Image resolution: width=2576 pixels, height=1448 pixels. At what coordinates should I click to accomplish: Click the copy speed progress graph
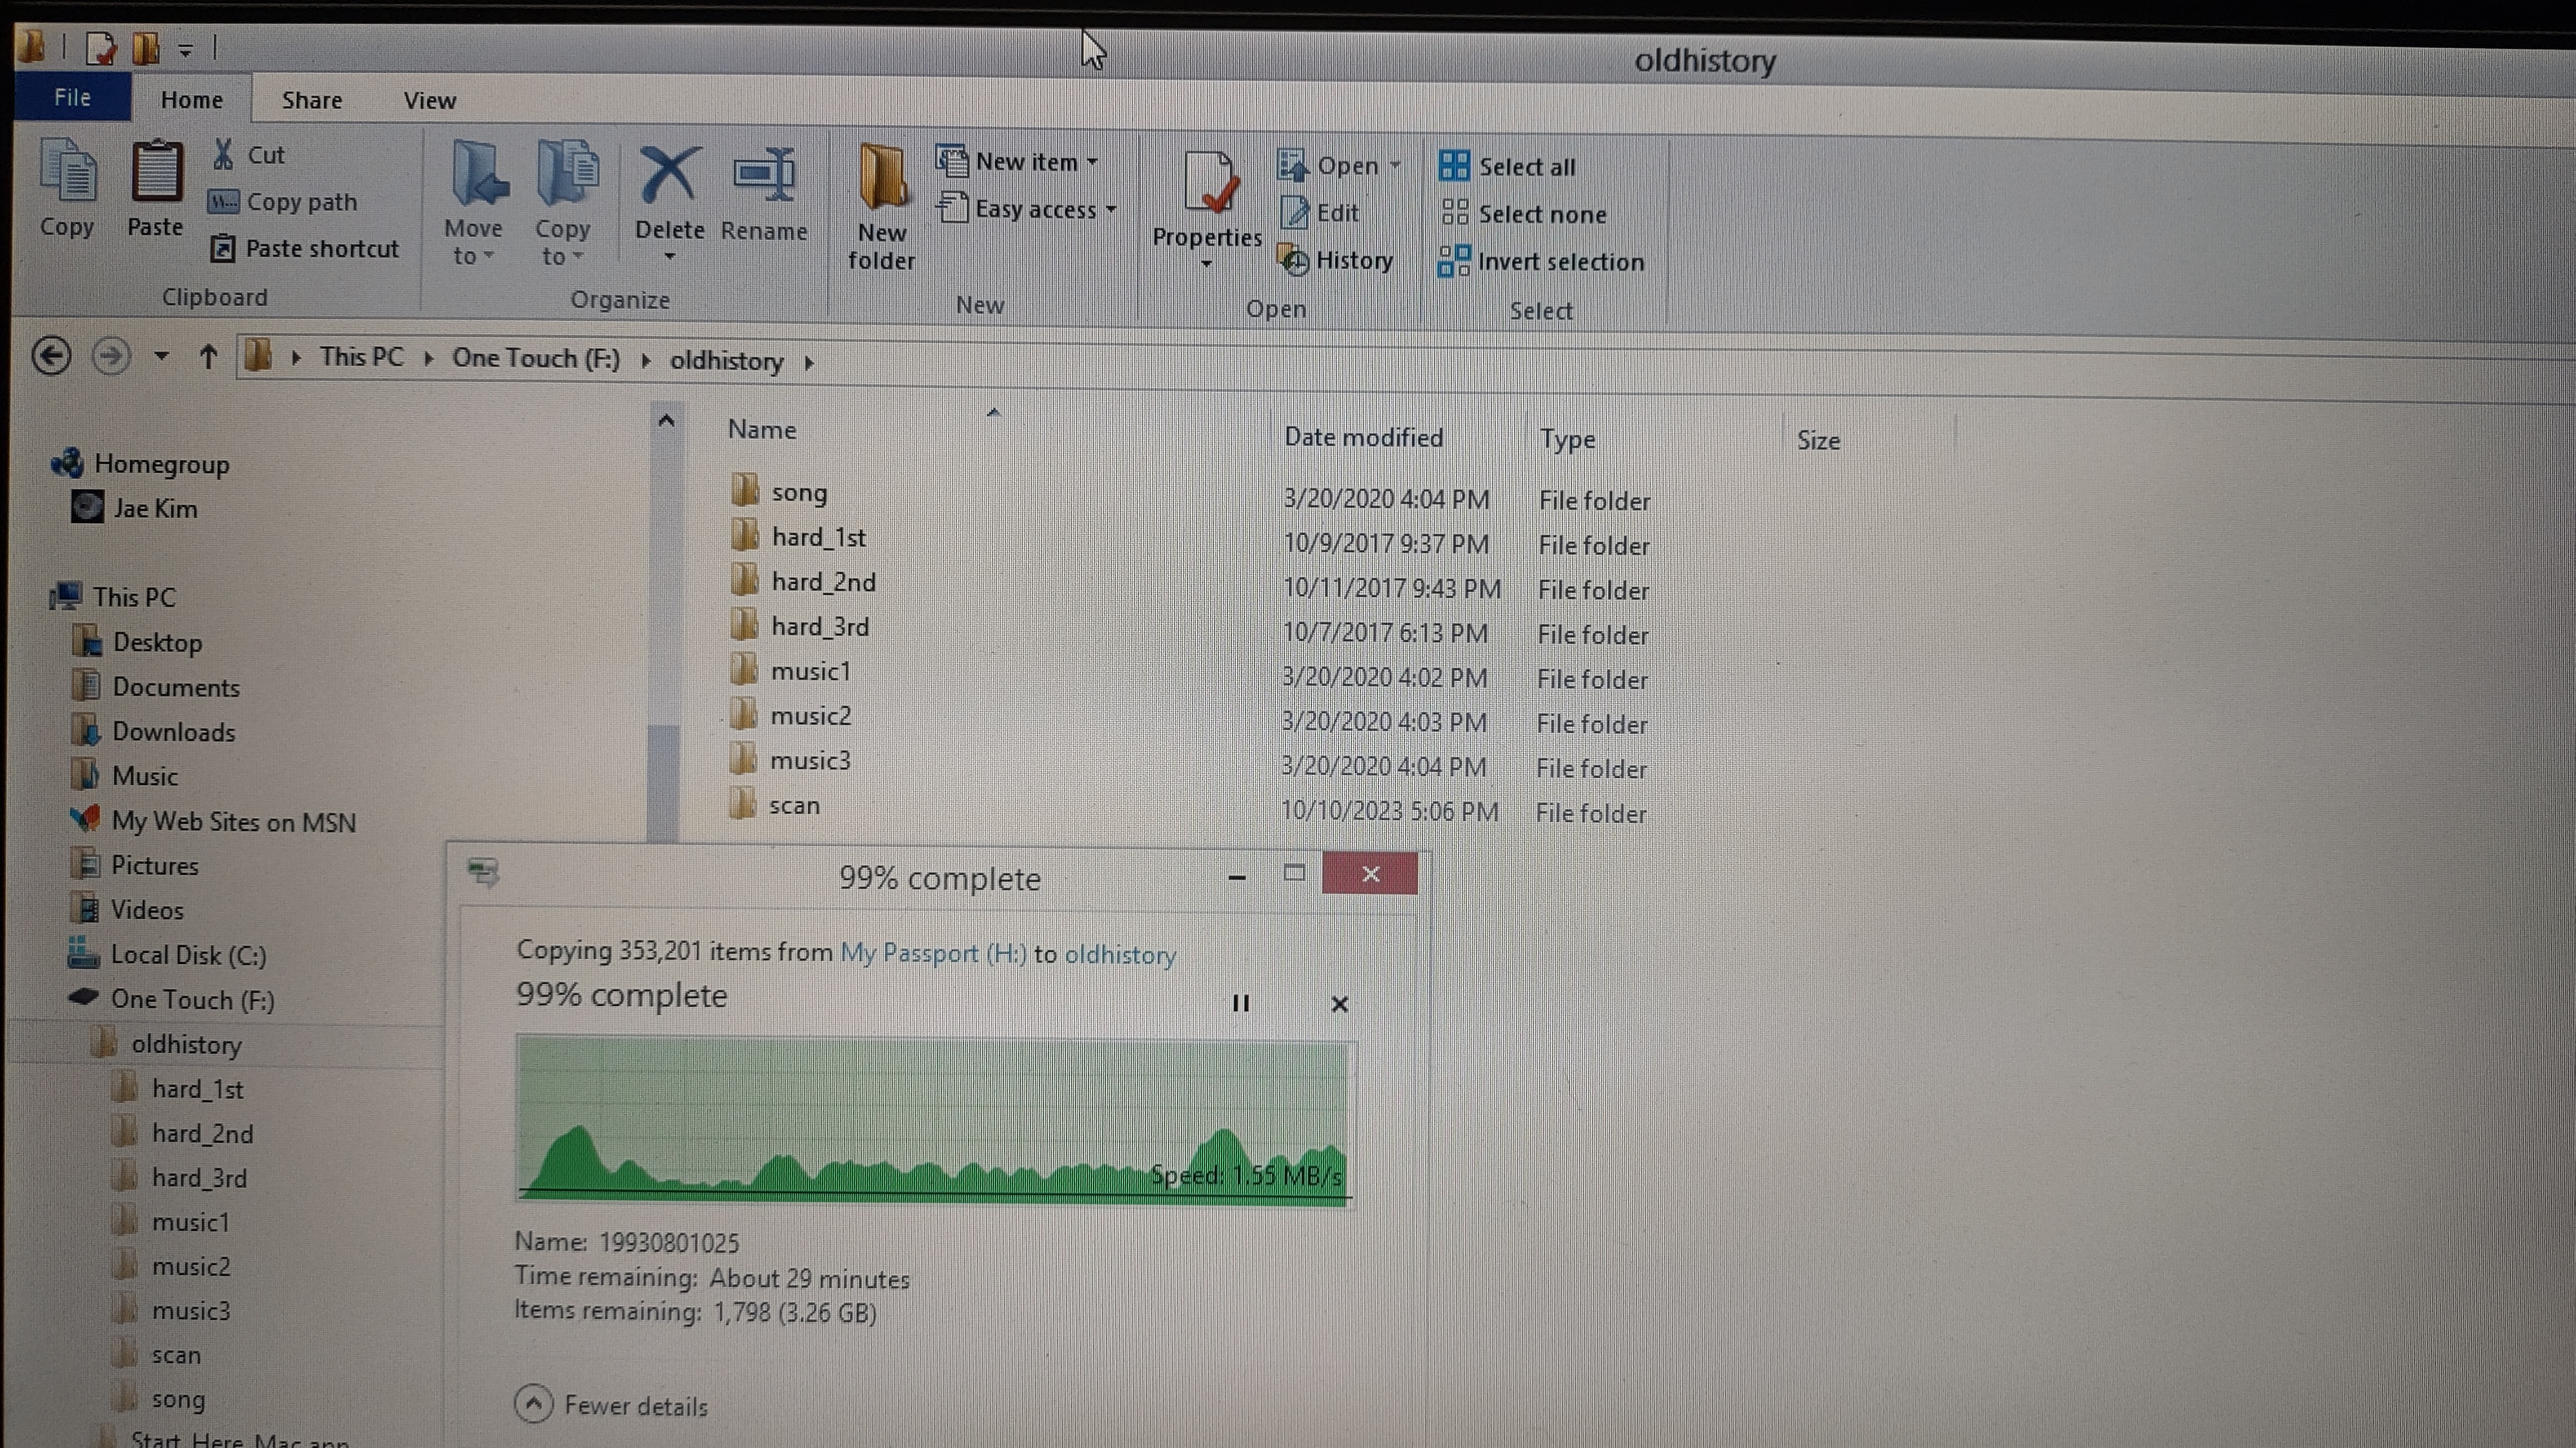935,1121
